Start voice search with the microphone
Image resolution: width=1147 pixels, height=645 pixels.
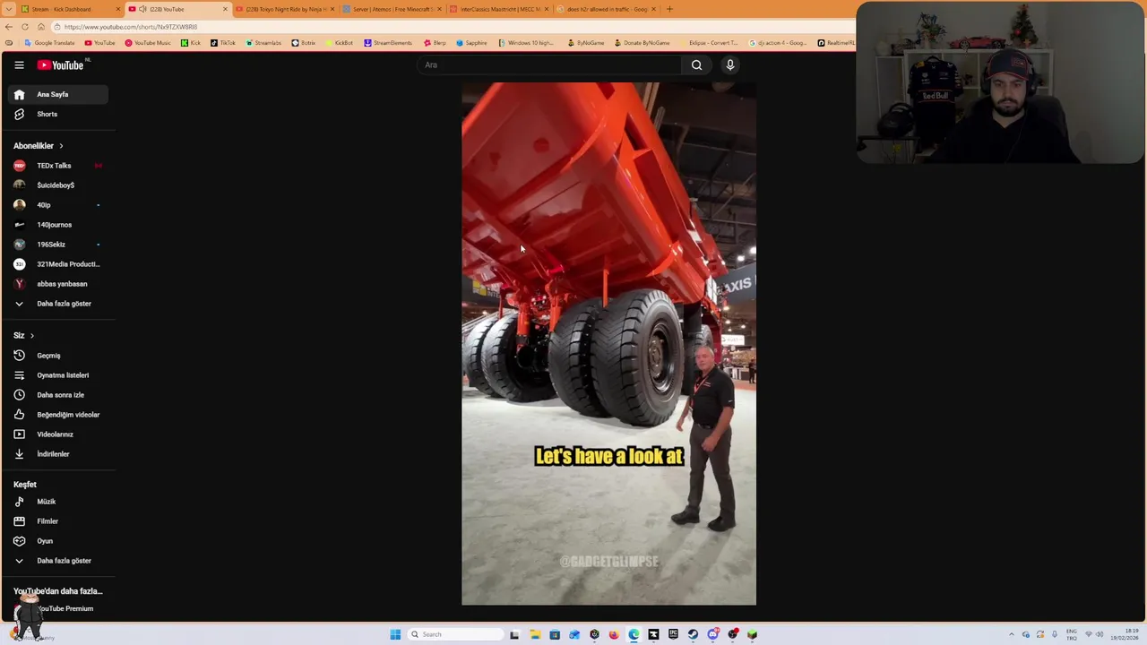pos(730,64)
